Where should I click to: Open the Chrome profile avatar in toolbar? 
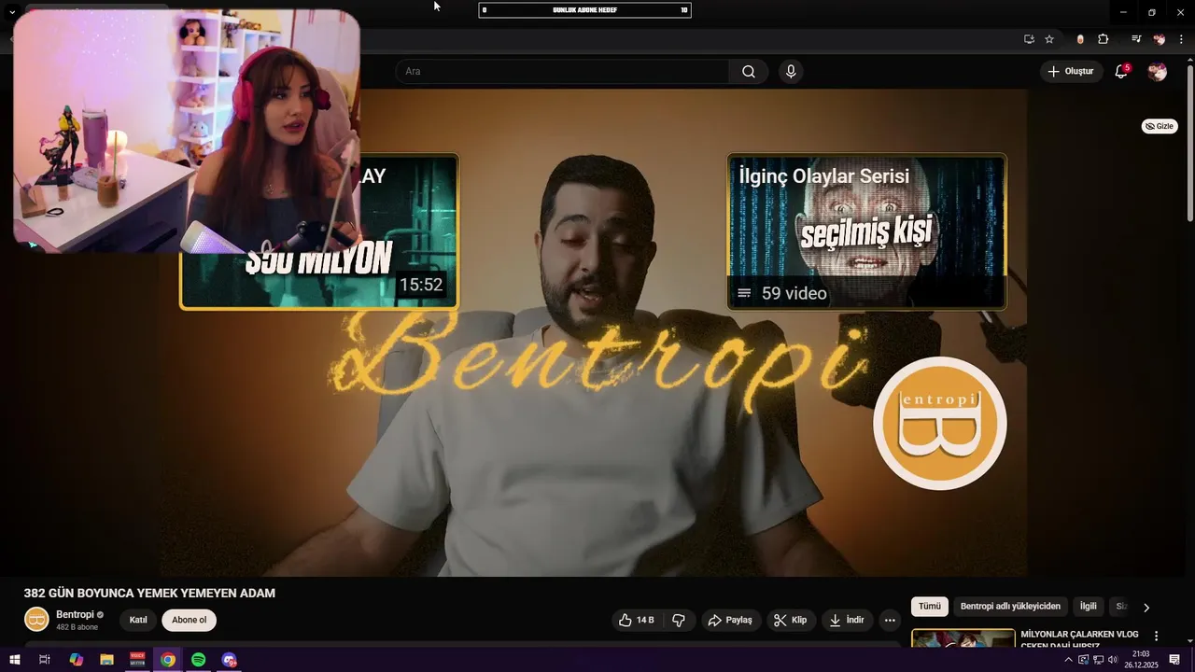1160,39
